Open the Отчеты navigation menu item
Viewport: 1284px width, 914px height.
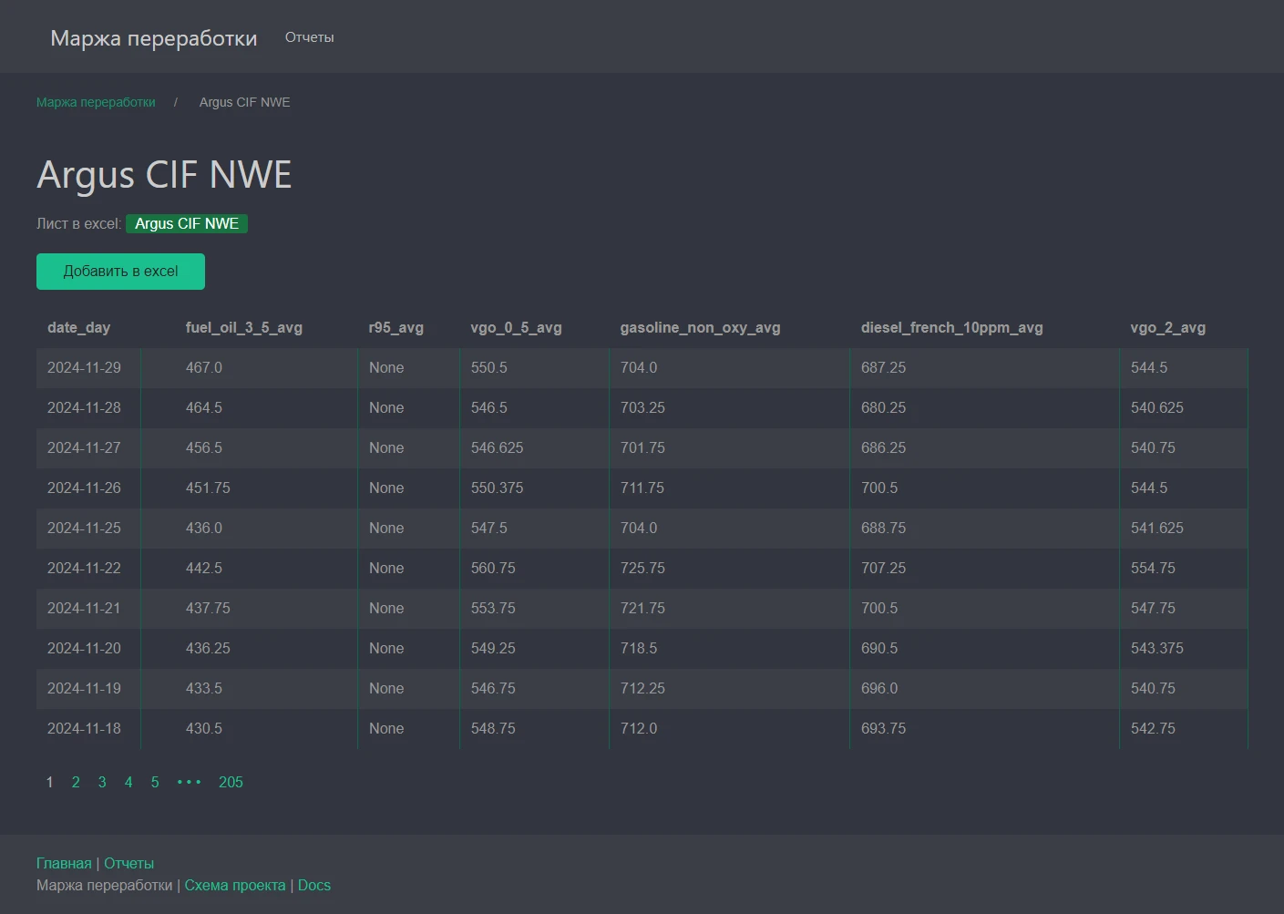pos(309,37)
